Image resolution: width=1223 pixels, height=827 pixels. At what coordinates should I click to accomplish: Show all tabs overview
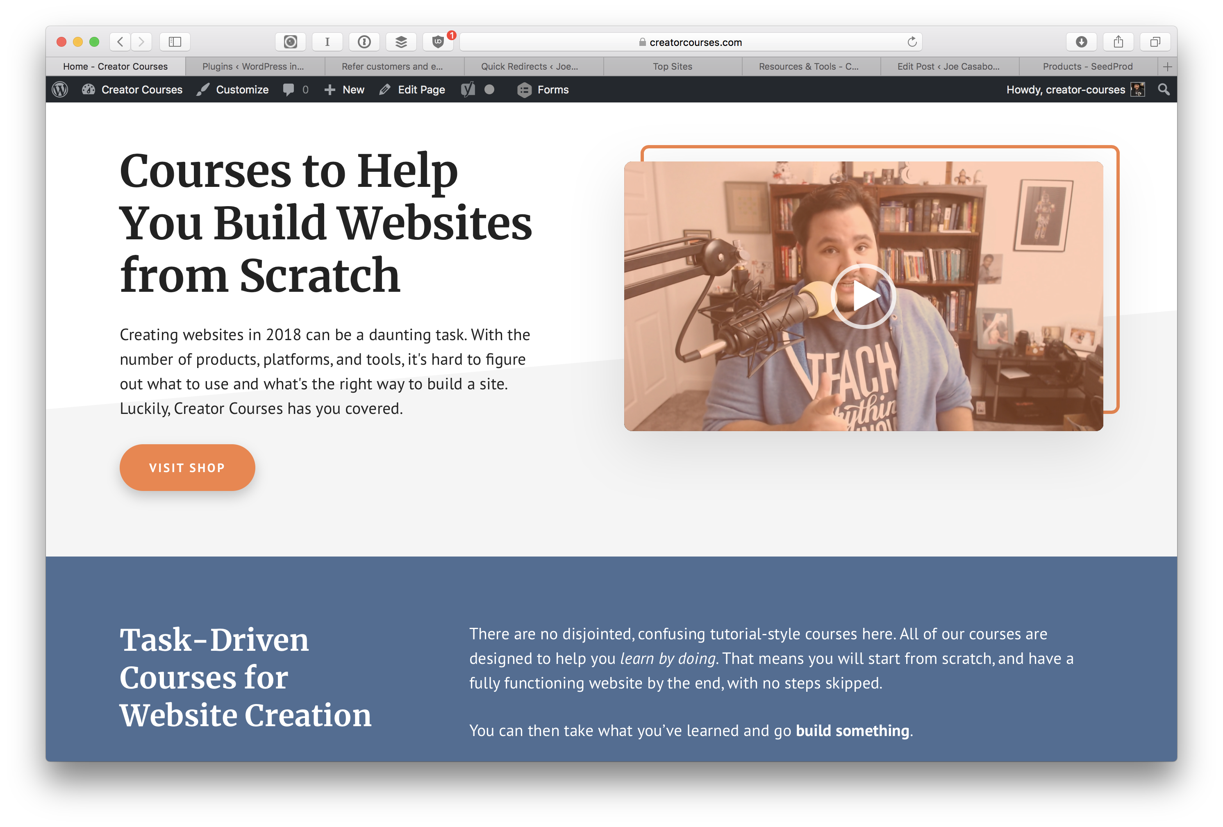(x=1155, y=41)
